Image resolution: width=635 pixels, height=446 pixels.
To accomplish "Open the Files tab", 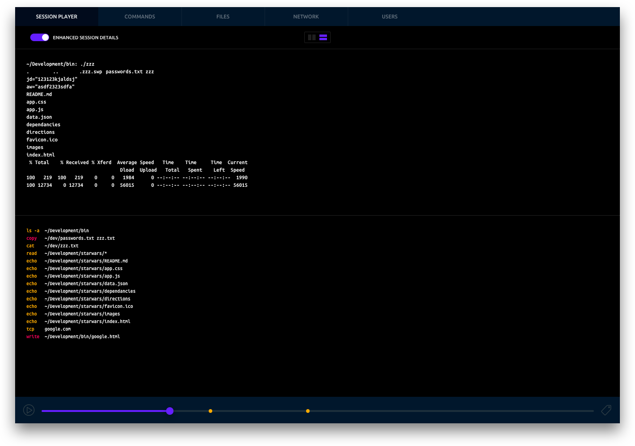I will point(223,17).
